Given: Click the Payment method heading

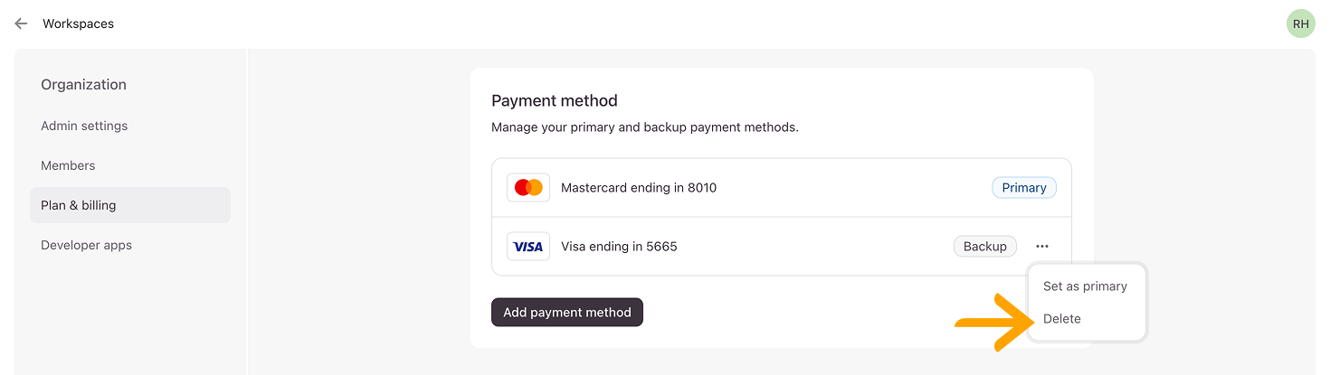Looking at the screenshot, I should click(x=554, y=100).
